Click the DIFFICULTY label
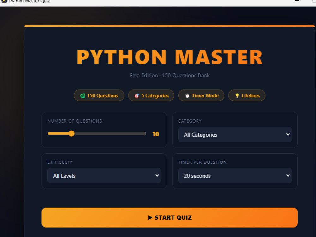This screenshot has height=237, width=316. (x=60, y=162)
